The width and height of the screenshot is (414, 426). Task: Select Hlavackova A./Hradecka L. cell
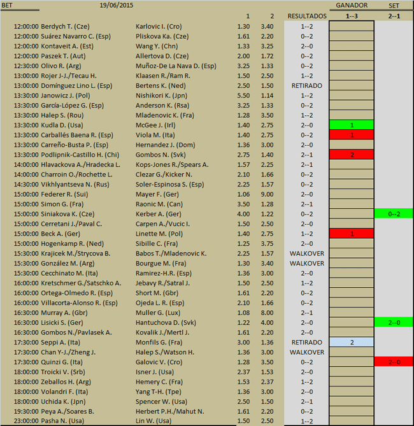80,165
